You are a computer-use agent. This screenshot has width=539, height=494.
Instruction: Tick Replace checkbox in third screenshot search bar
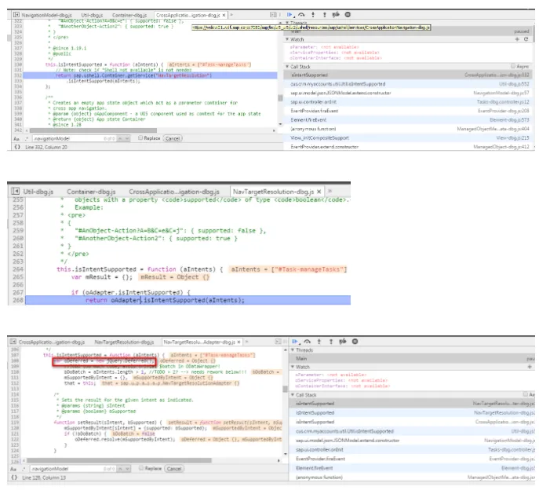point(141,468)
